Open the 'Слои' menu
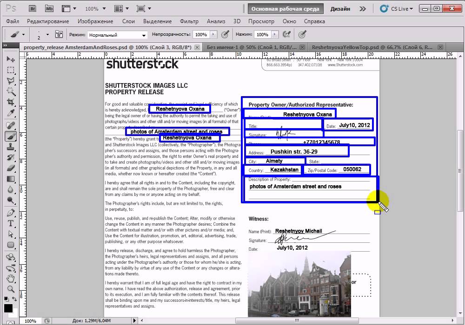 click(x=128, y=21)
